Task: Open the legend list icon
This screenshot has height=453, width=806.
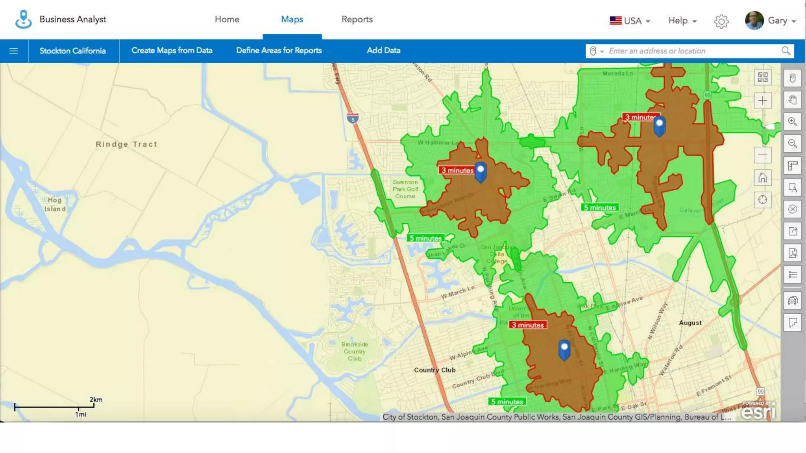Action: pos(792,275)
